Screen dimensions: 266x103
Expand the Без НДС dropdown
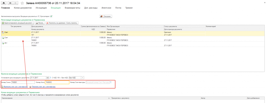point(83,78)
